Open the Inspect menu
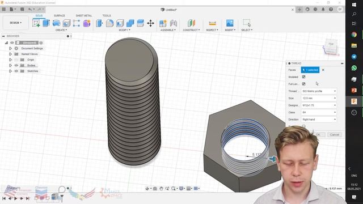Image resolution: width=363 pixels, height=204 pixels. click(x=212, y=30)
